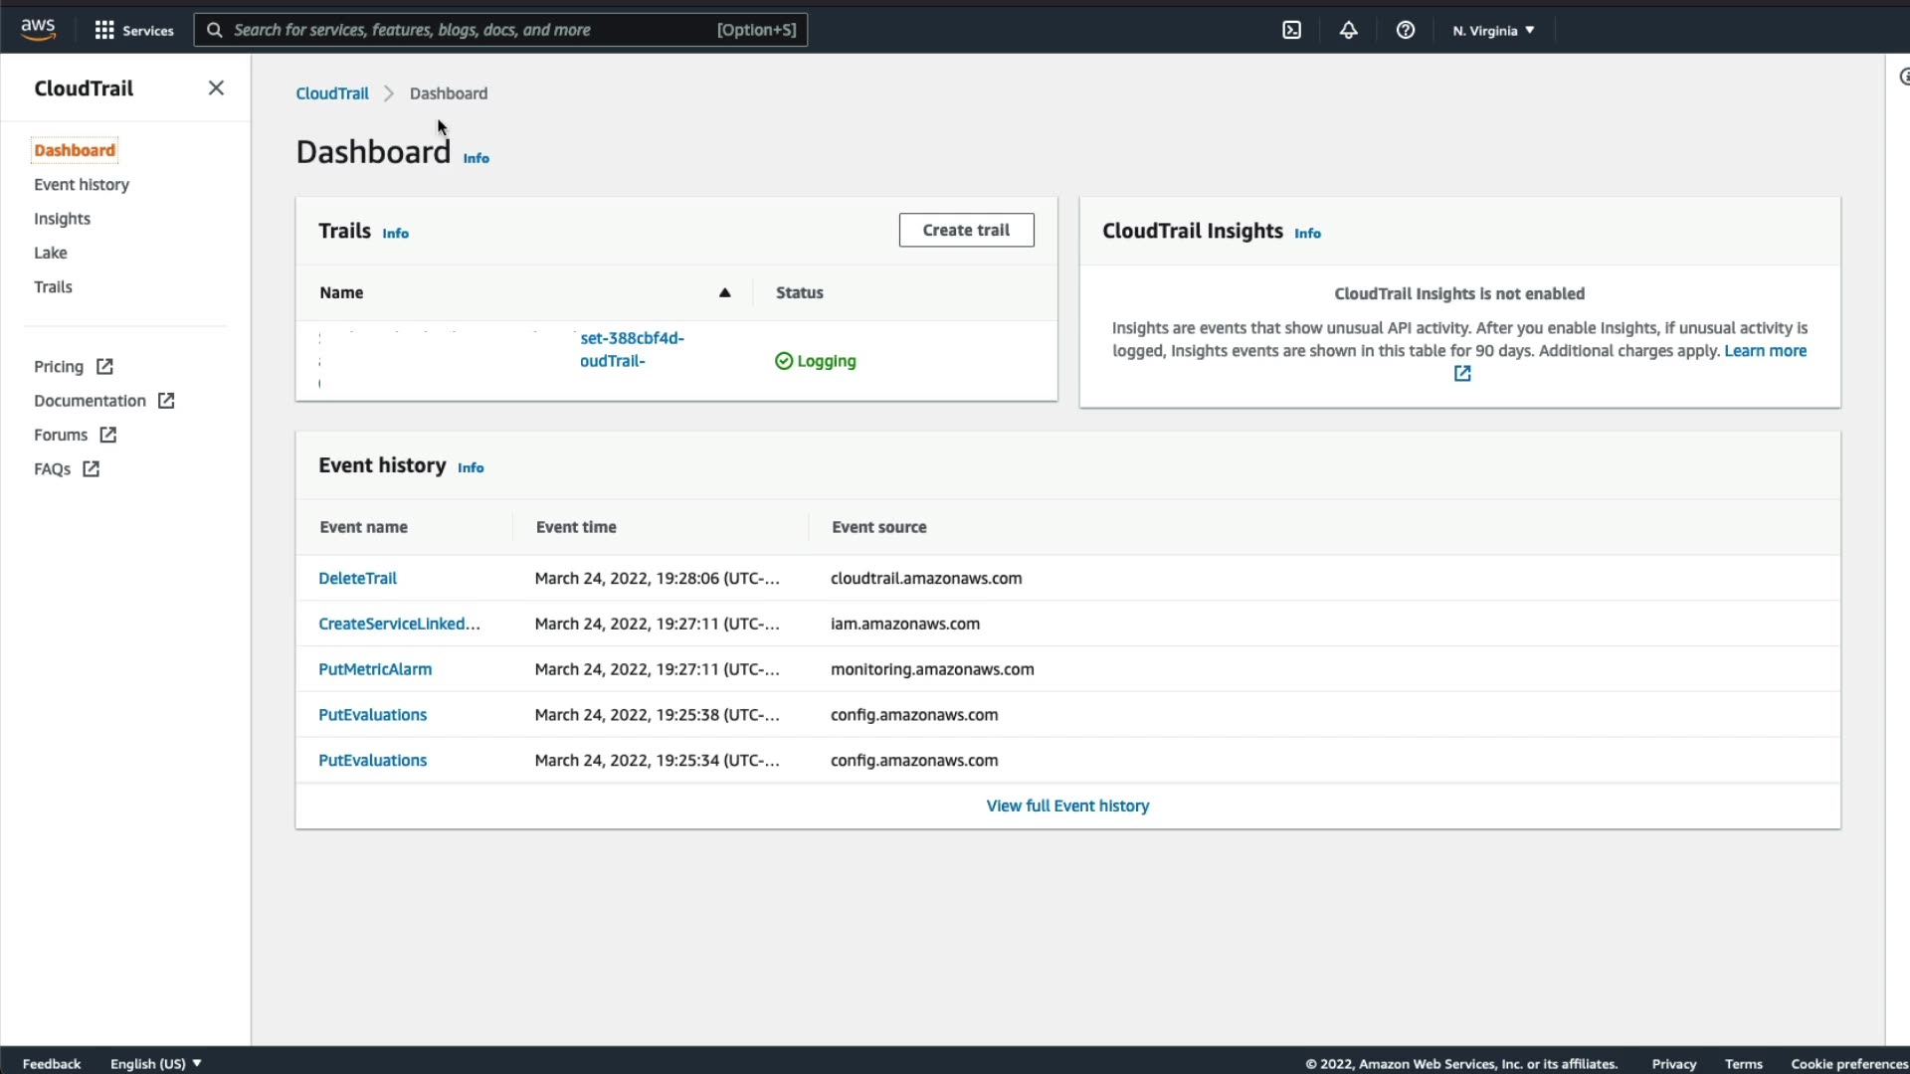Open the notifications bell icon
The image size is (1910, 1074).
point(1348,30)
